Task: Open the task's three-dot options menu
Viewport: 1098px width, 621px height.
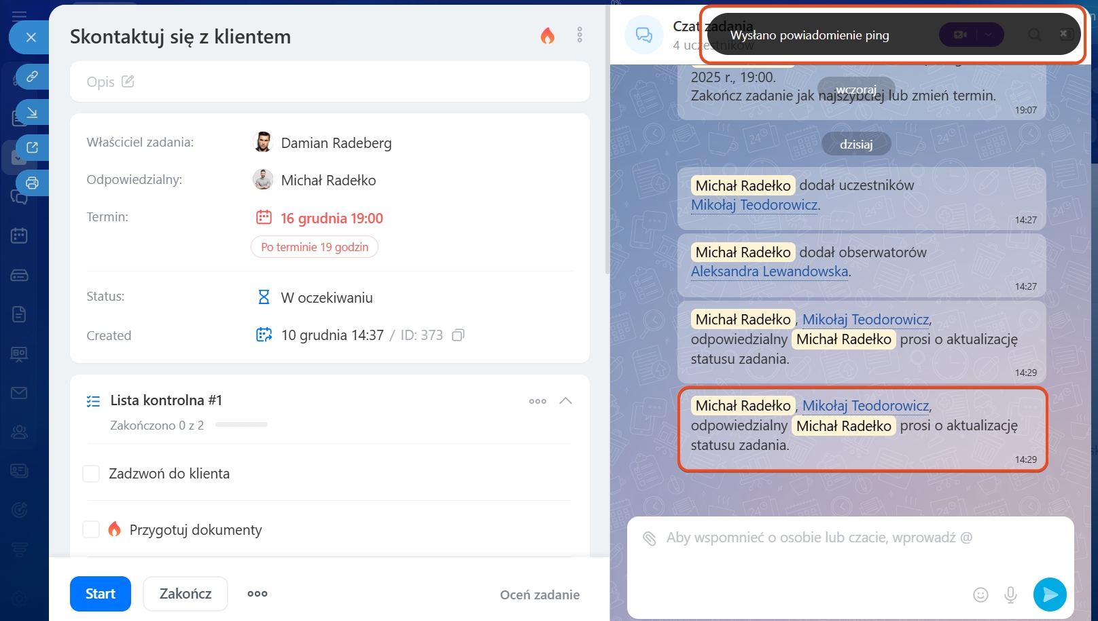Action: coord(580,35)
